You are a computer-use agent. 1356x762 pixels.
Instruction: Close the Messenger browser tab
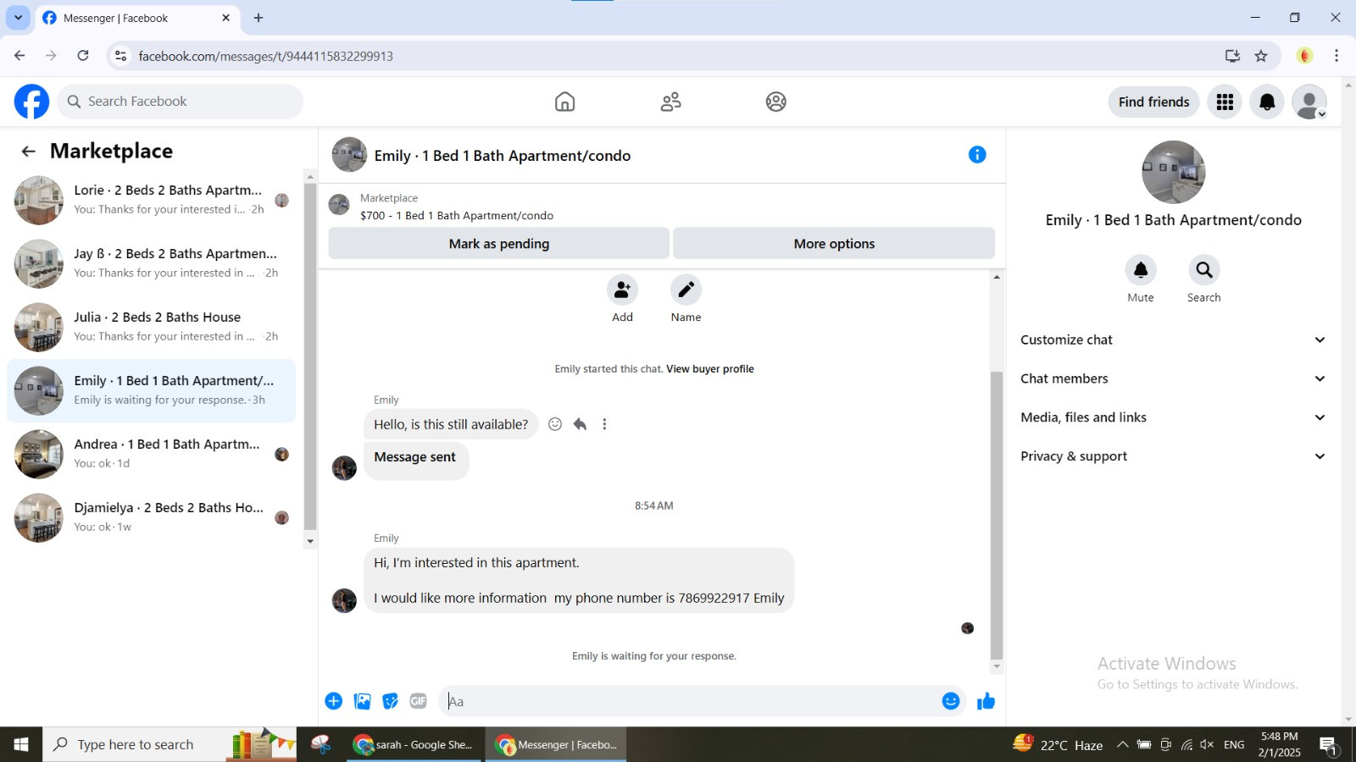coord(225,18)
